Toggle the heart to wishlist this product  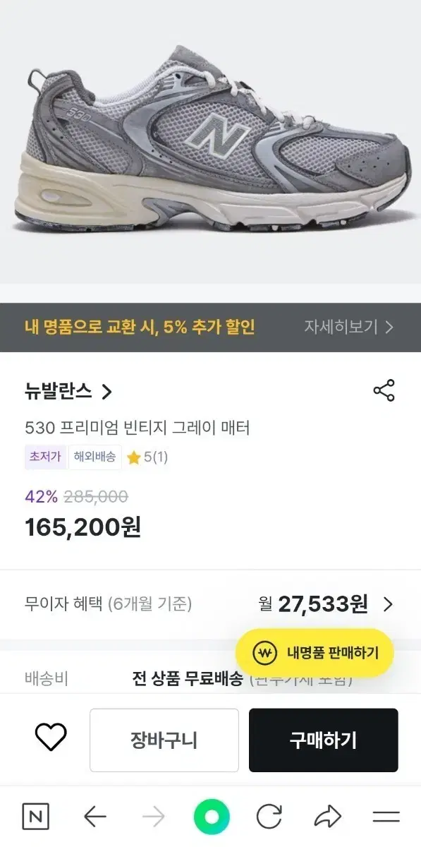(x=49, y=740)
